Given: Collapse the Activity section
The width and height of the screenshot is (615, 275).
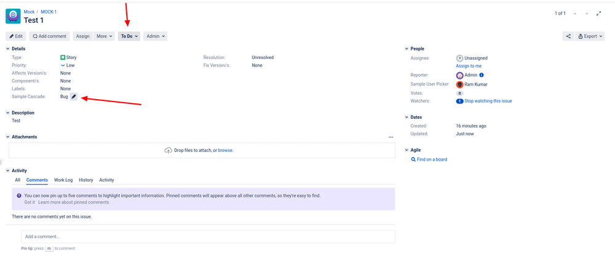Looking at the screenshot, I should point(8,171).
